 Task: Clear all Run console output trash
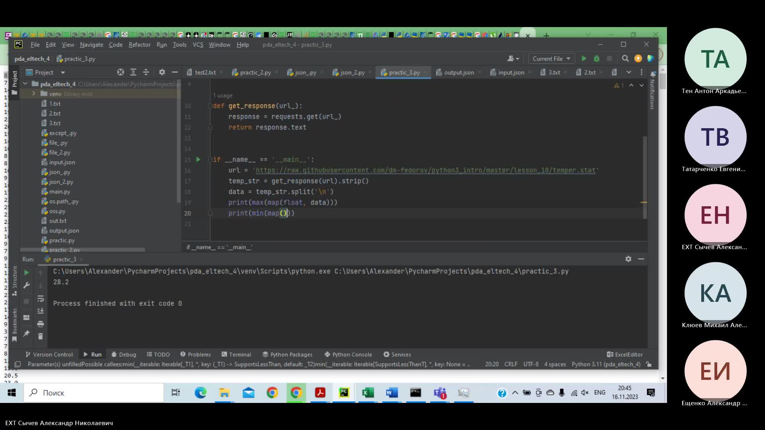[40, 336]
